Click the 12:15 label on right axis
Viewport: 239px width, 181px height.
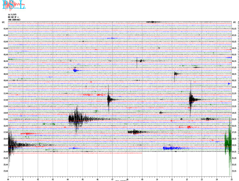coord(234,100)
